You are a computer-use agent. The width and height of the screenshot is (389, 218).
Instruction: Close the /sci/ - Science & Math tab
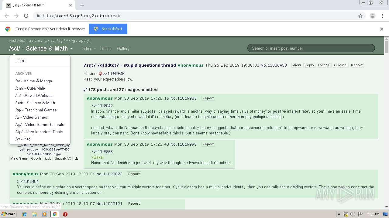tap(71, 5)
